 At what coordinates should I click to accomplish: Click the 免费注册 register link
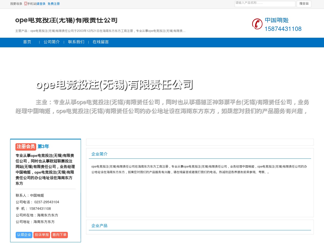click(x=54, y=4)
